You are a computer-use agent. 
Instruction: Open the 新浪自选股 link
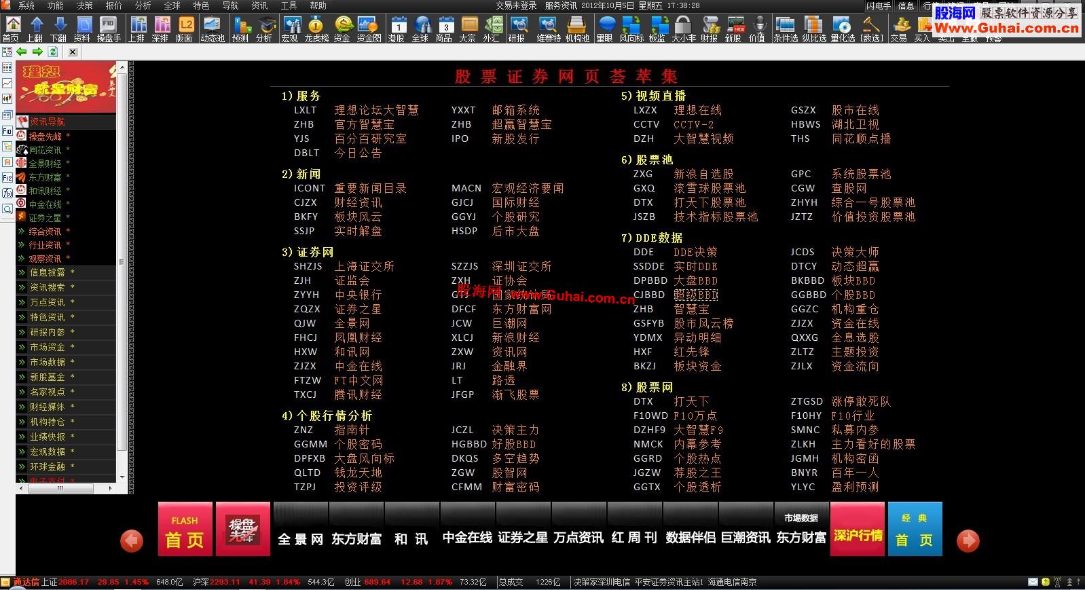coord(703,174)
